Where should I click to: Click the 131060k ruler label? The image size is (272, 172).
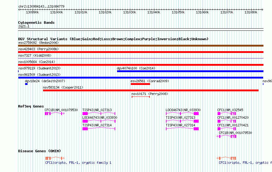pyautogui.click(x=202, y=12)
